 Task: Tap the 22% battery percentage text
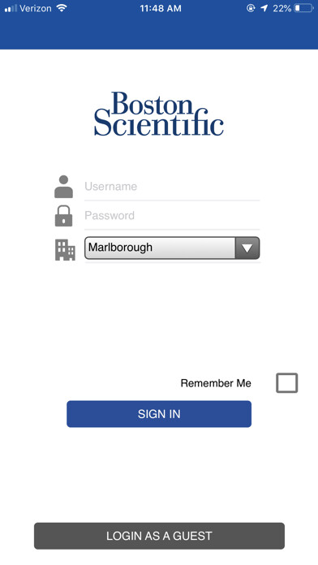pyautogui.click(x=282, y=8)
